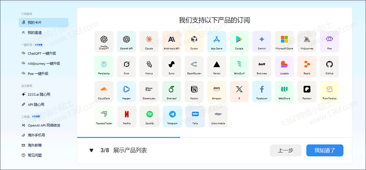
Task: Select the WebShare product card
Action: (284, 91)
